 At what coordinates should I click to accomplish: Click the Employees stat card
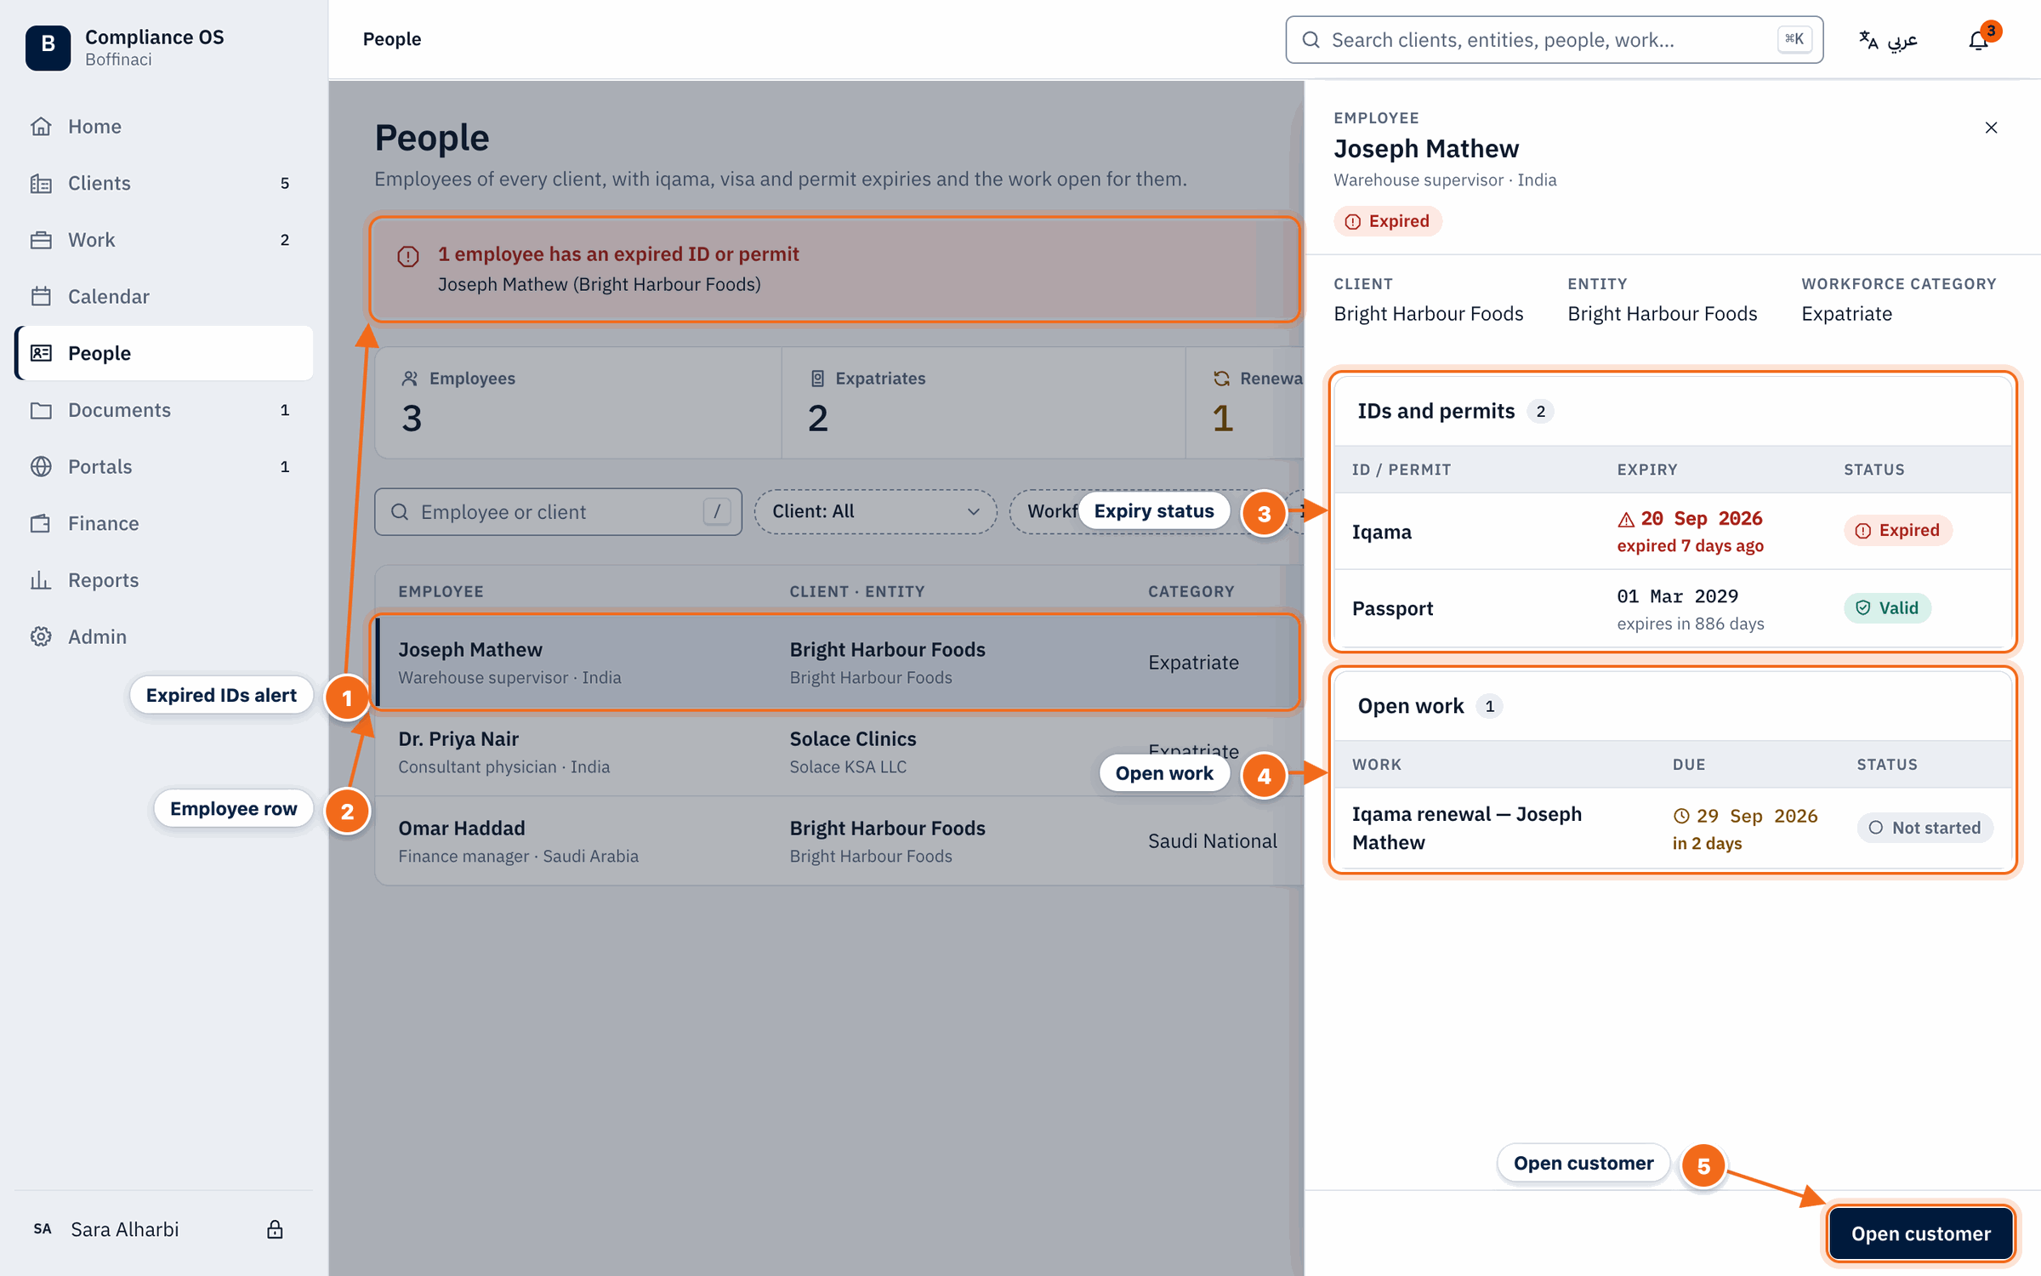578,402
